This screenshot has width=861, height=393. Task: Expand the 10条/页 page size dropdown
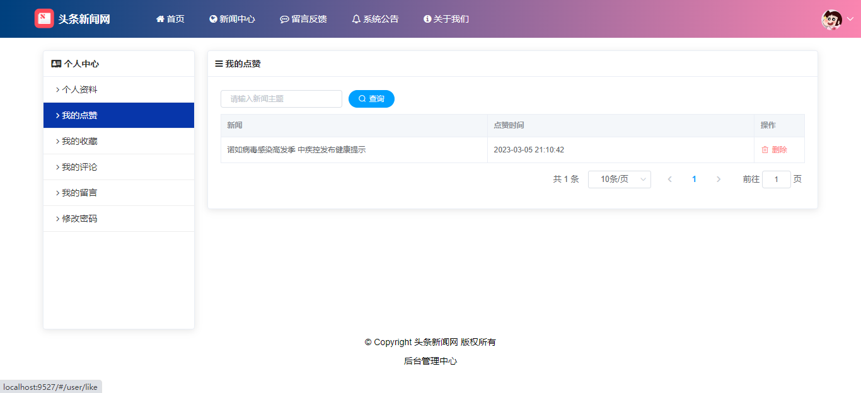pos(619,179)
